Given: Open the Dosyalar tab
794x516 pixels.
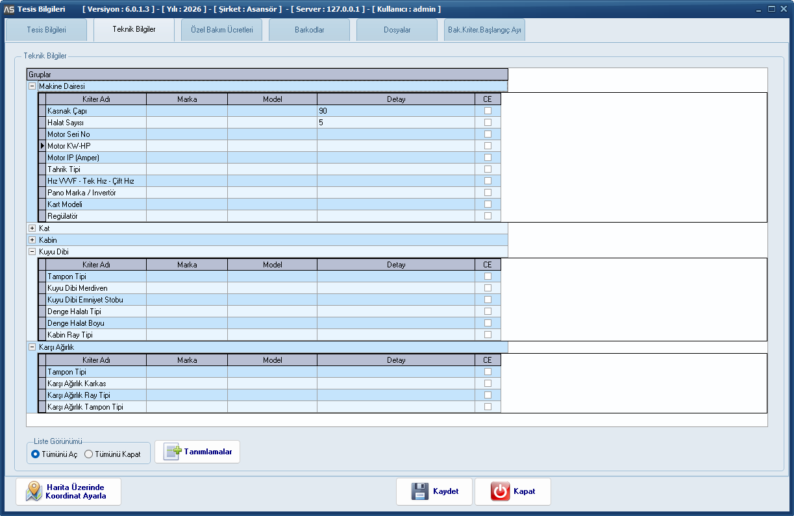Looking at the screenshot, I should click(x=397, y=30).
